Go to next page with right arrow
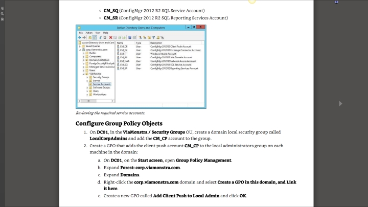The width and height of the screenshot is (368, 207). [341, 103]
